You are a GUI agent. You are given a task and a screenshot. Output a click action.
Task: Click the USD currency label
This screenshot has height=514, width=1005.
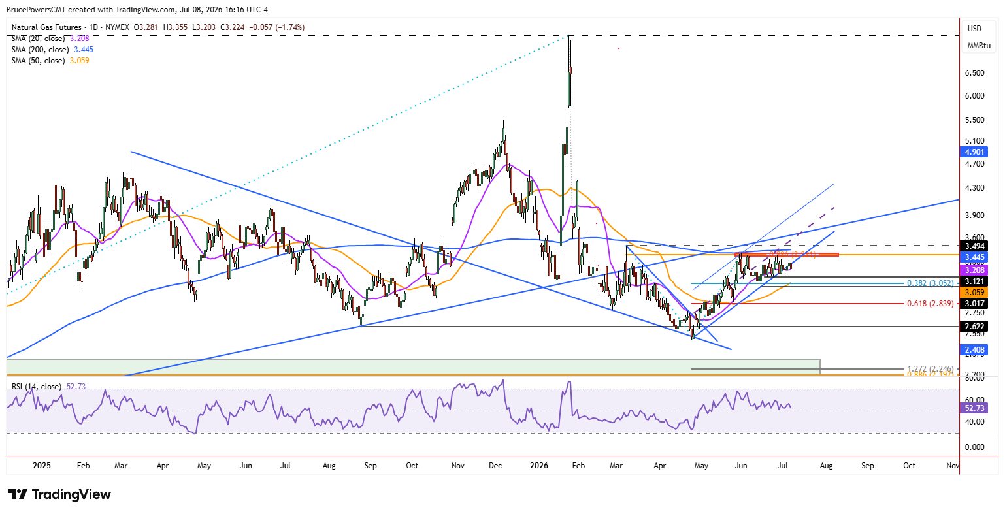tap(974, 29)
